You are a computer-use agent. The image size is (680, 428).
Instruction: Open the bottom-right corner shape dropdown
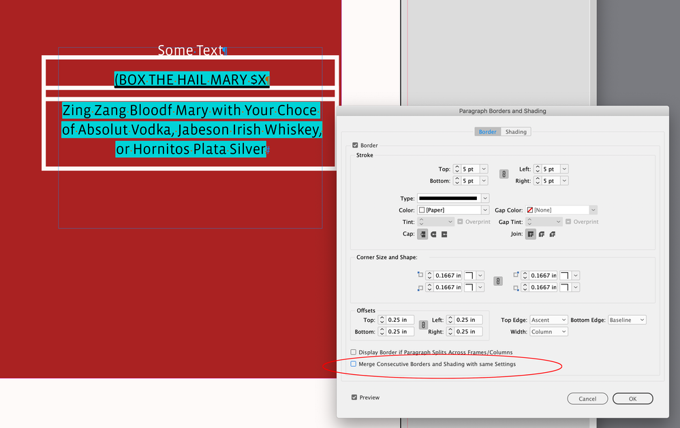click(576, 287)
